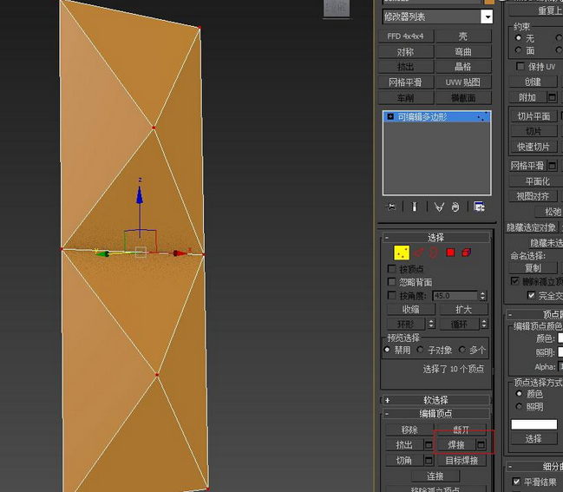
Task: Enable 按角度 checkbox
Action: 392,295
